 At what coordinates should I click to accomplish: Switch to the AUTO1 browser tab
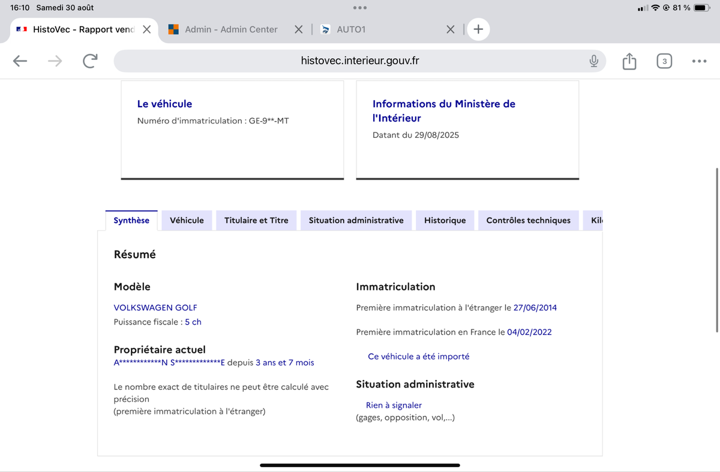[x=351, y=29]
